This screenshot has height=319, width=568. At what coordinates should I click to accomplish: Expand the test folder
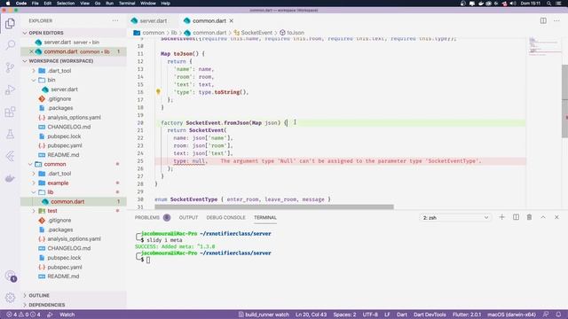coord(34,211)
